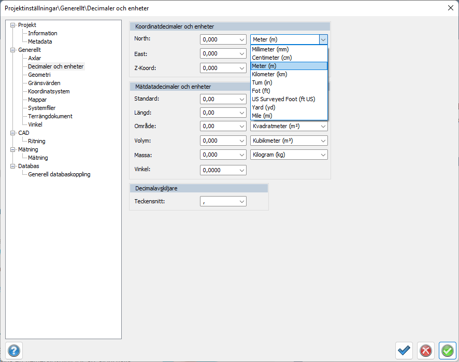Collapse the Projekt tree node

point(13,25)
